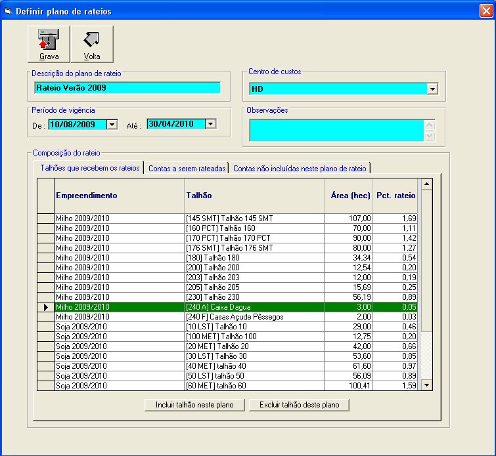
Task: Click inside the Observações text area
Action: click(336, 130)
